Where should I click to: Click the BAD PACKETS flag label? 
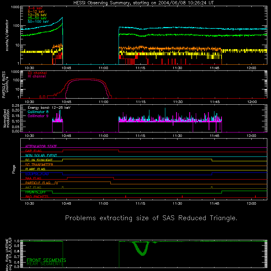tap(37, 197)
